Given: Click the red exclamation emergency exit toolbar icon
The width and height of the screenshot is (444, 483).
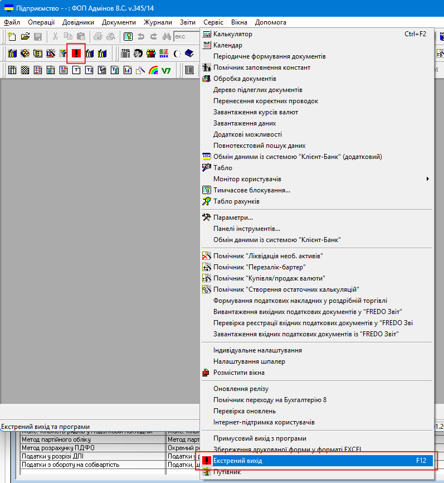Looking at the screenshot, I should tap(76, 54).
